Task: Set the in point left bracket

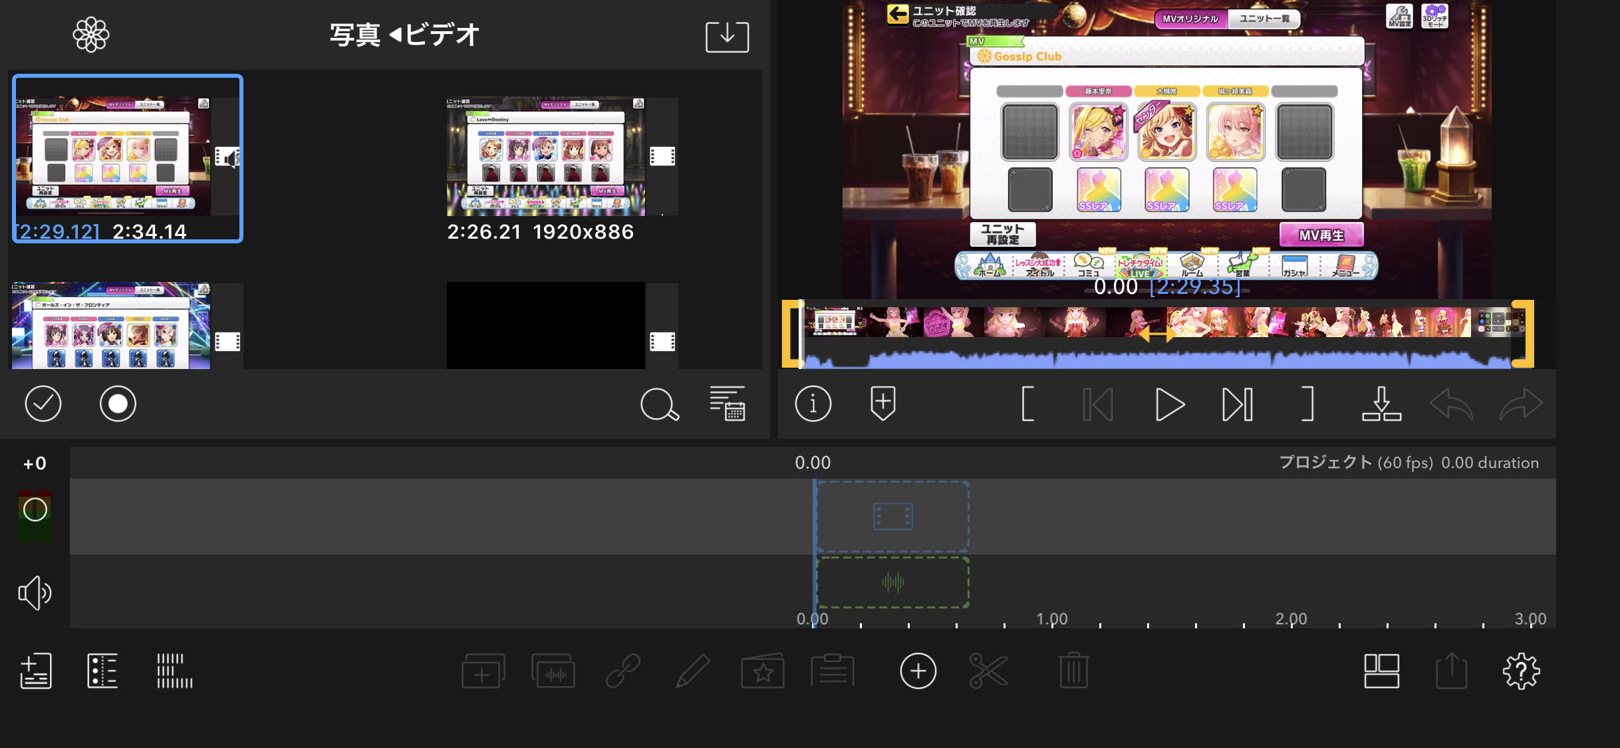Action: [x=1027, y=404]
